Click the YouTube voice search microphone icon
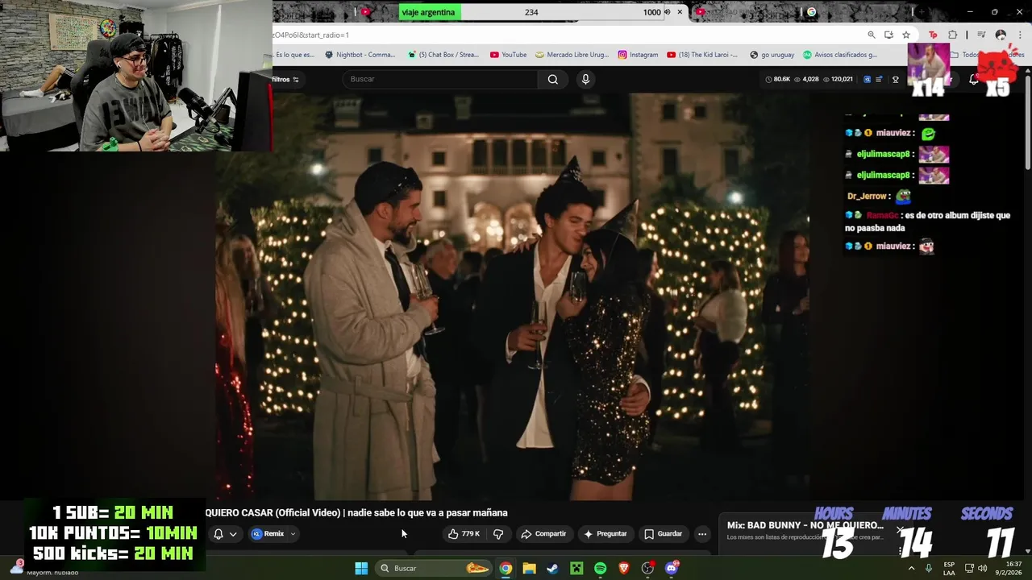This screenshot has height=580, width=1032. coord(585,79)
